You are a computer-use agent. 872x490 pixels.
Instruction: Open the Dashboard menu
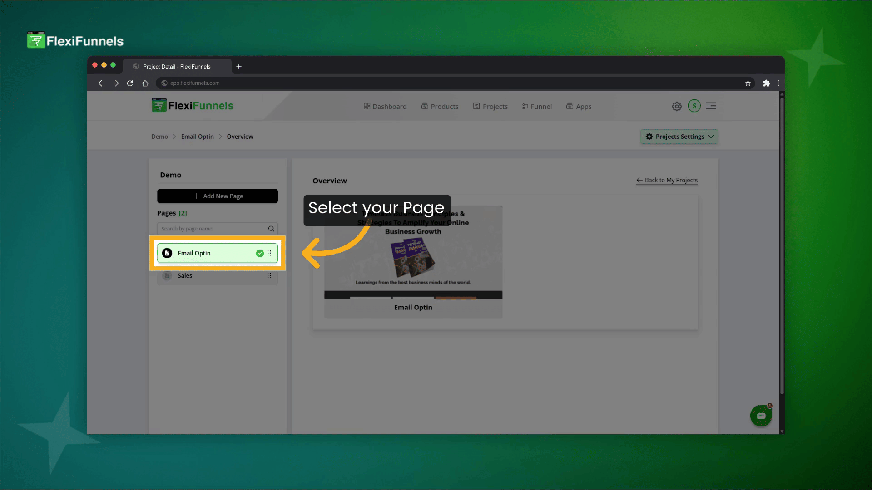click(x=385, y=107)
